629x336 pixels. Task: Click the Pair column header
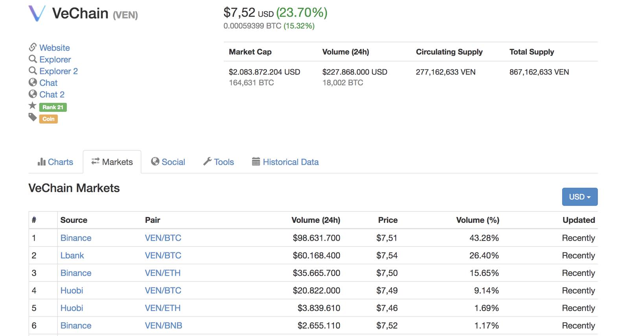153,220
